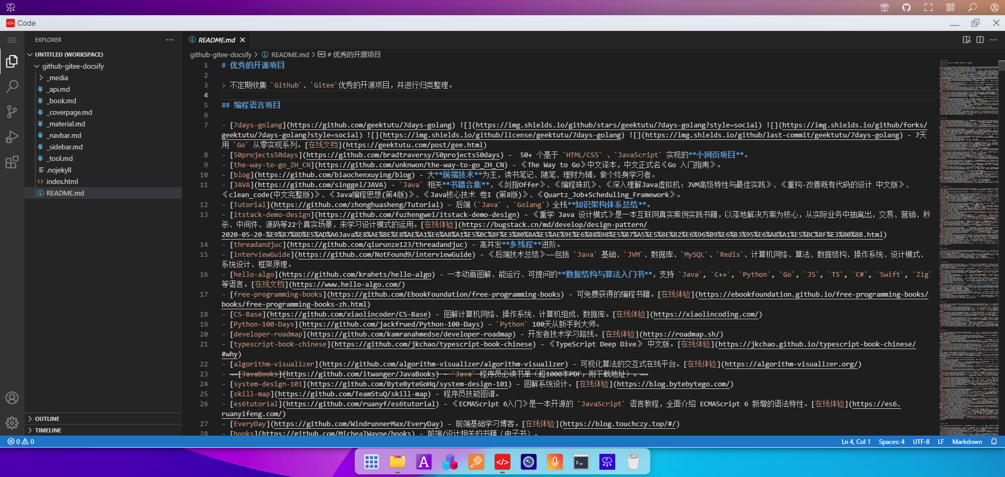Click the minimap code overview

coord(968,157)
